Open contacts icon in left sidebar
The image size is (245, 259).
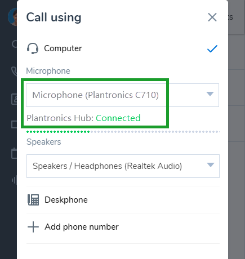[14, 99]
